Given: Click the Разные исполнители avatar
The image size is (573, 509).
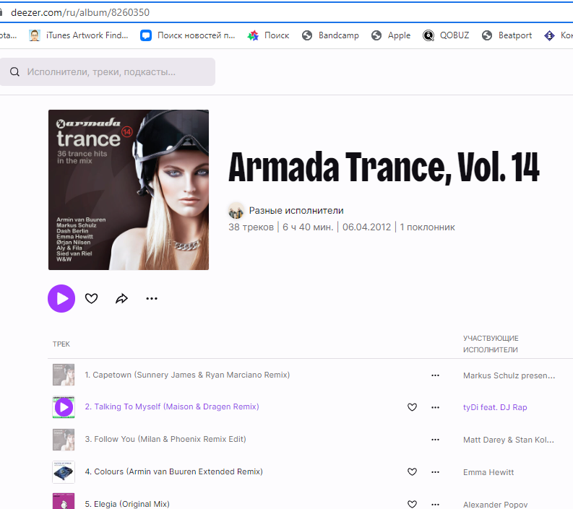Looking at the screenshot, I should (236, 211).
